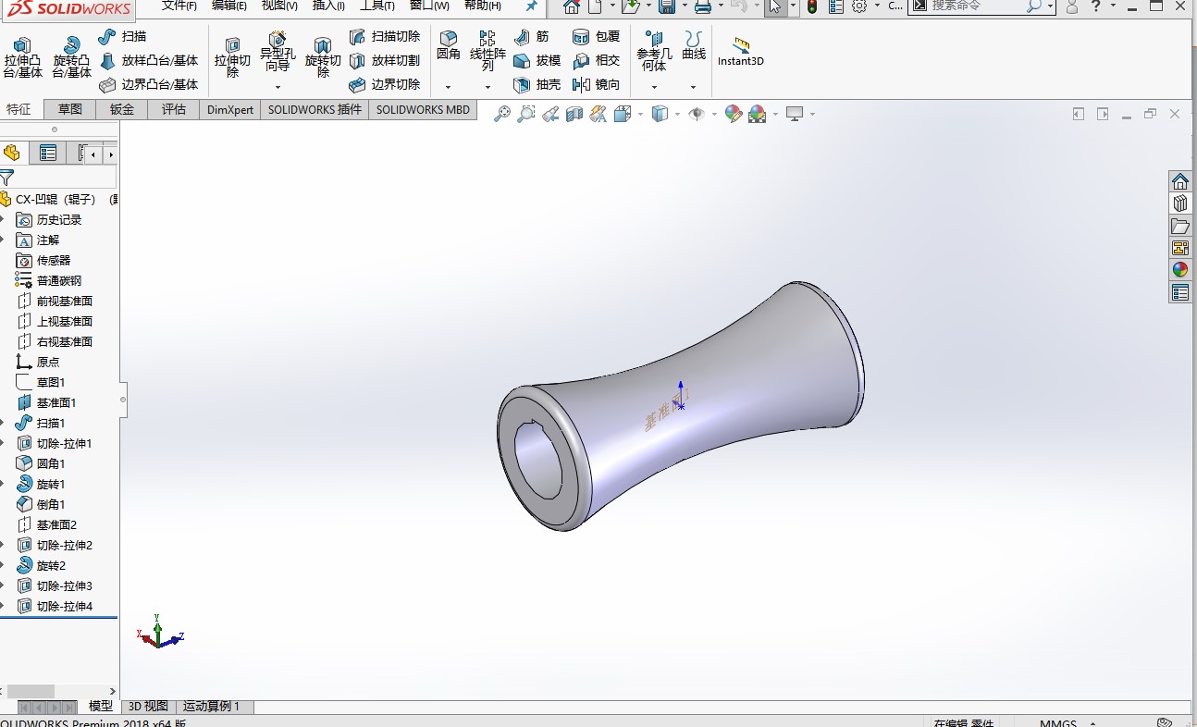This screenshot has width=1197, height=727.
Task: Select the 筋 rib tool
Action: pos(531,36)
